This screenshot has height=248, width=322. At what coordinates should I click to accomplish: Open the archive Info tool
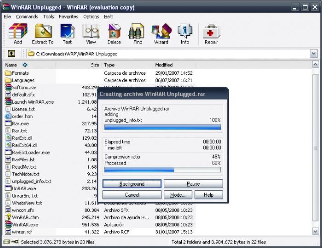(x=185, y=32)
